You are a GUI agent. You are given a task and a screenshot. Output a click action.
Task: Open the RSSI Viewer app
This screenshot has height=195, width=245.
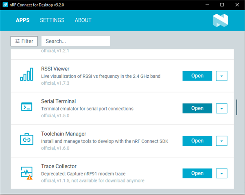point(197,76)
